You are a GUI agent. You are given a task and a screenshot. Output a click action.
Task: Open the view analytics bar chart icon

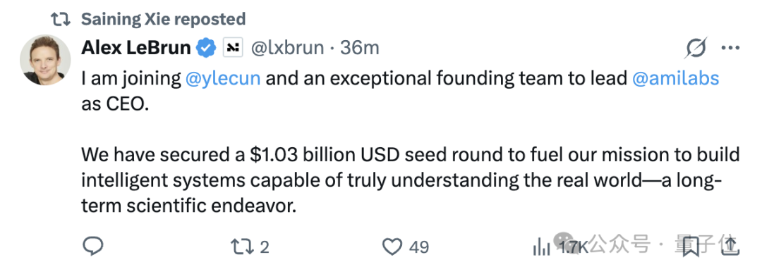[541, 247]
